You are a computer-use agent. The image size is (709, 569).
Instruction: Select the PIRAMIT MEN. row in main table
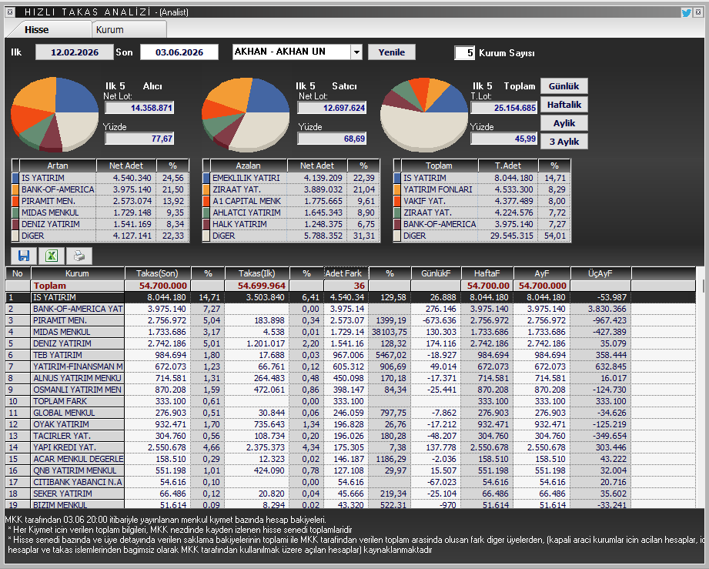coord(350,320)
